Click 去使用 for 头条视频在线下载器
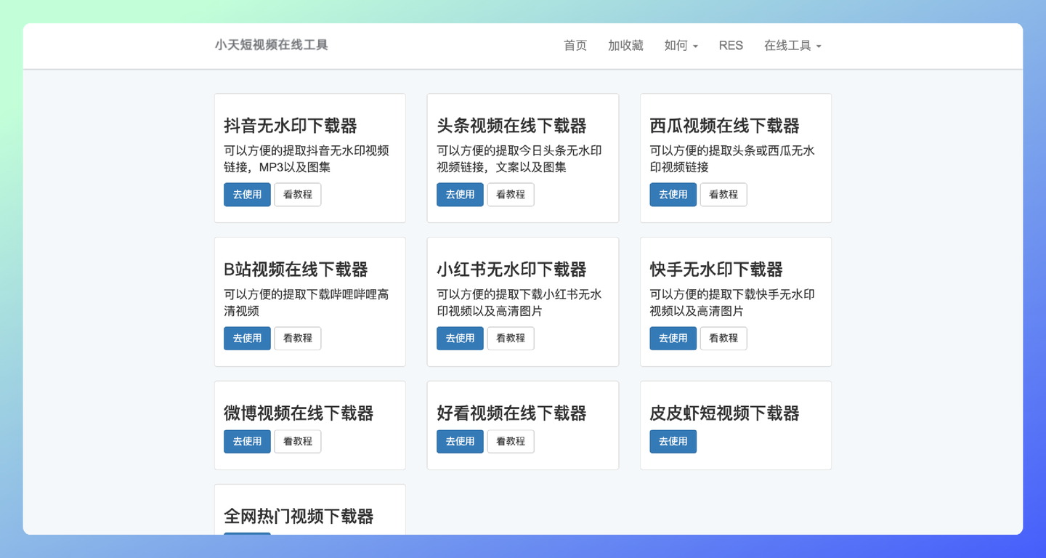Image resolution: width=1046 pixels, height=558 pixels. pyautogui.click(x=460, y=195)
